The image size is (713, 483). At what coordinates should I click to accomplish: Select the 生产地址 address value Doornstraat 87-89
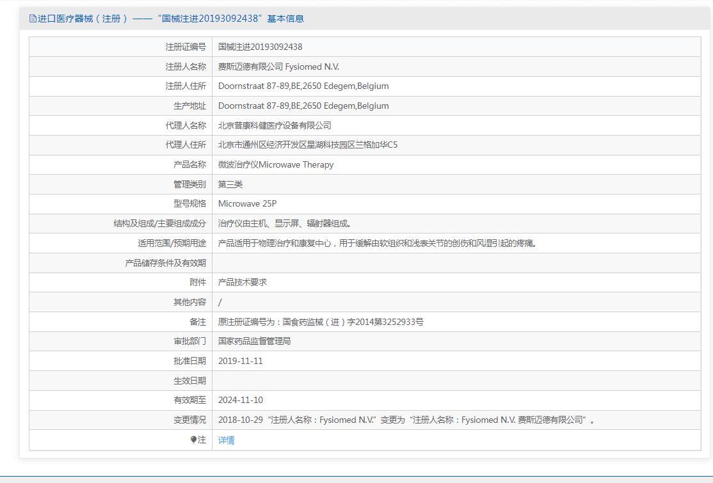pos(303,106)
